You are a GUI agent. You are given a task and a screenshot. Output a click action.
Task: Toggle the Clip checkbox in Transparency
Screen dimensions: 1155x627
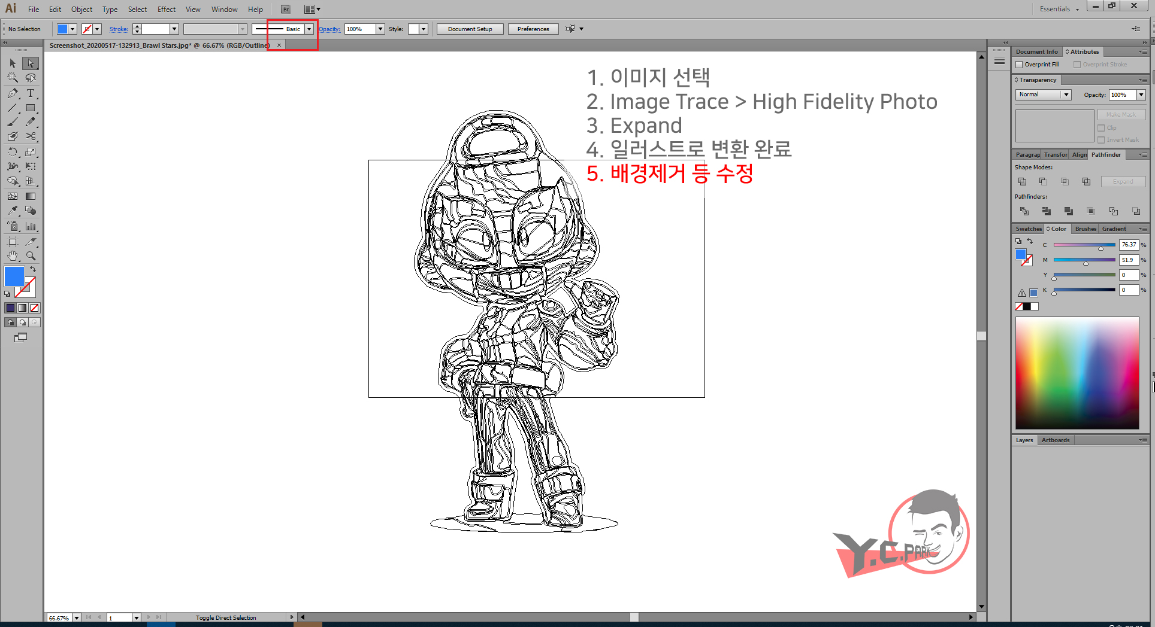click(1101, 128)
